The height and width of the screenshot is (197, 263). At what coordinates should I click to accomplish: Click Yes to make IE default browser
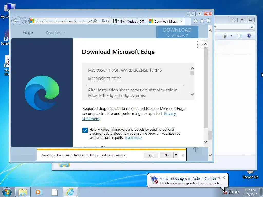(151, 155)
